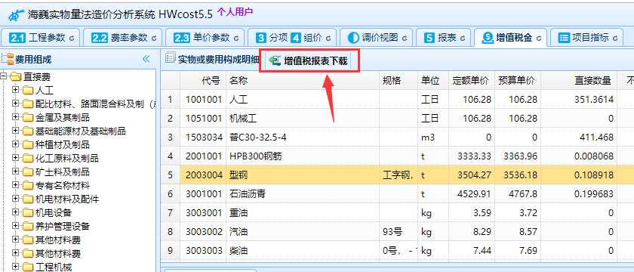
Task: Click the 定额单价 column header
Action: coord(472,81)
